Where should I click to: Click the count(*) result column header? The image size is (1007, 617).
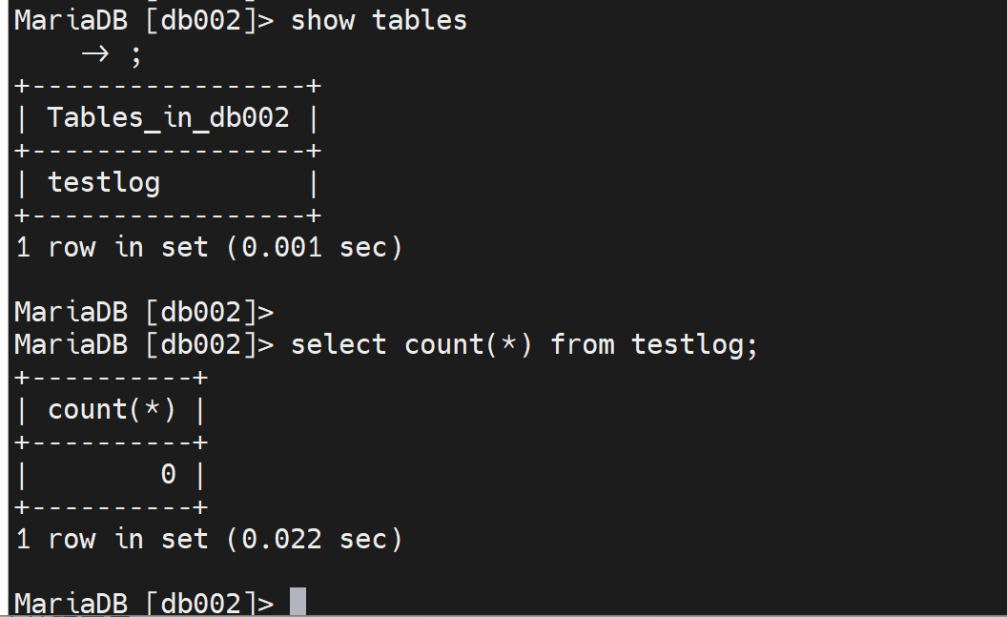tap(112, 409)
